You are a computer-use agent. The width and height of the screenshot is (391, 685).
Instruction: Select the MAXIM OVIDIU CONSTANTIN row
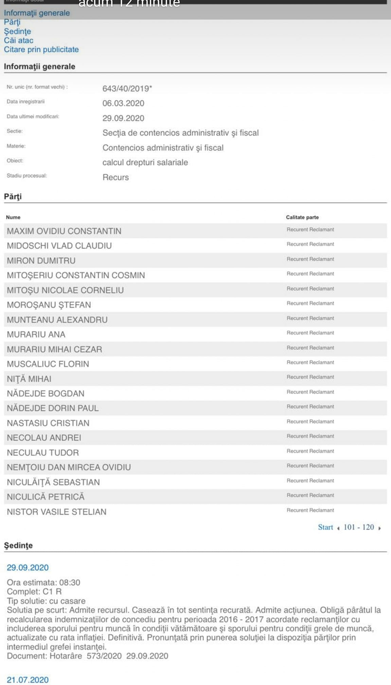pyautogui.click(x=195, y=231)
